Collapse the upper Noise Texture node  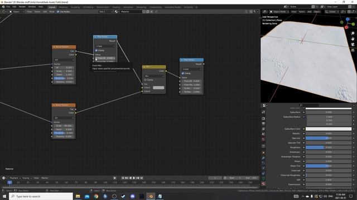pos(54,47)
